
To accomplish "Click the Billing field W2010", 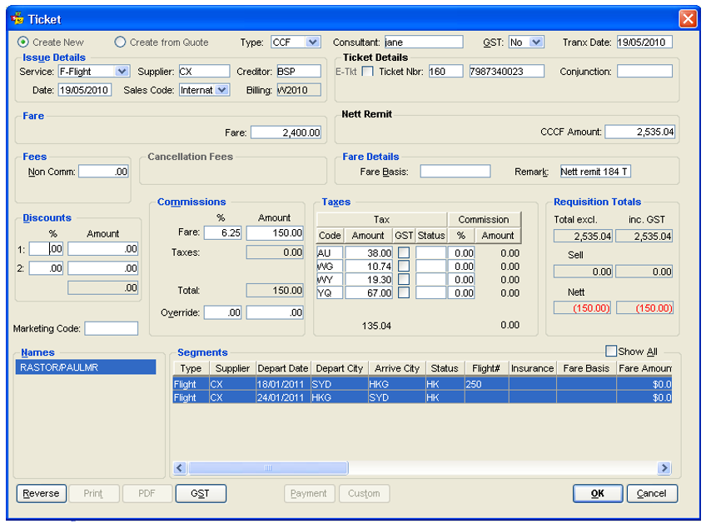I will (x=299, y=90).
